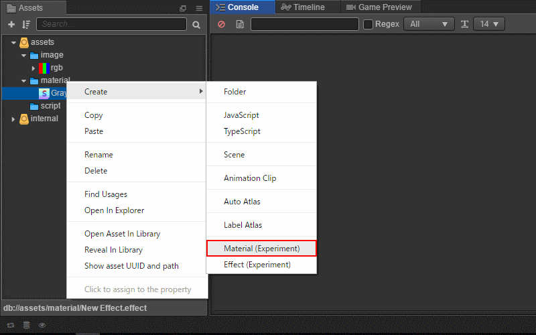Image resolution: width=536 pixels, height=335 pixels.
Task: Open the All log-level filter dropdown
Action: [429, 24]
